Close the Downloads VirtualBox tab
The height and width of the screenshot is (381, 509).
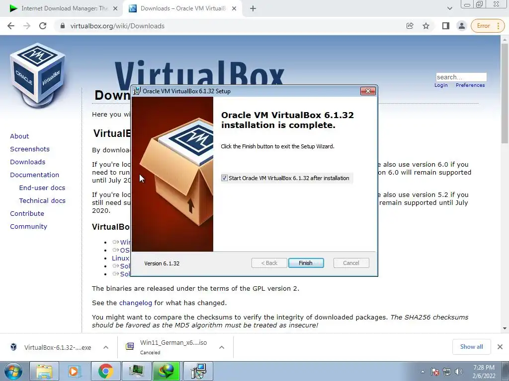[234, 8]
